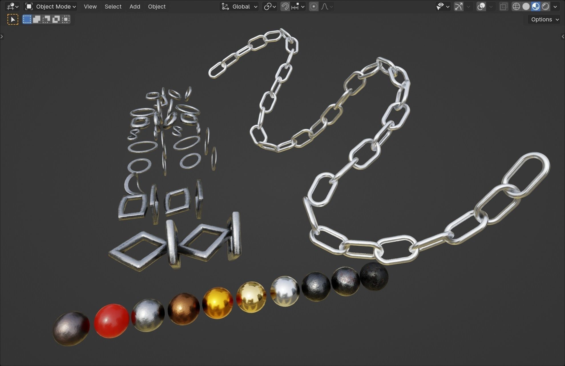Open the pivot point dropdown
This screenshot has width=565, height=366.
pyautogui.click(x=270, y=6)
